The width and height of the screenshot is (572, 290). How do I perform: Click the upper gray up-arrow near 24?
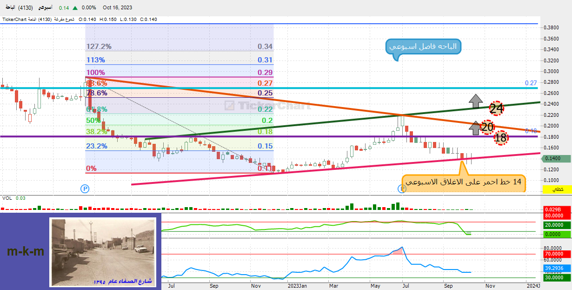click(x=475, y=100)
